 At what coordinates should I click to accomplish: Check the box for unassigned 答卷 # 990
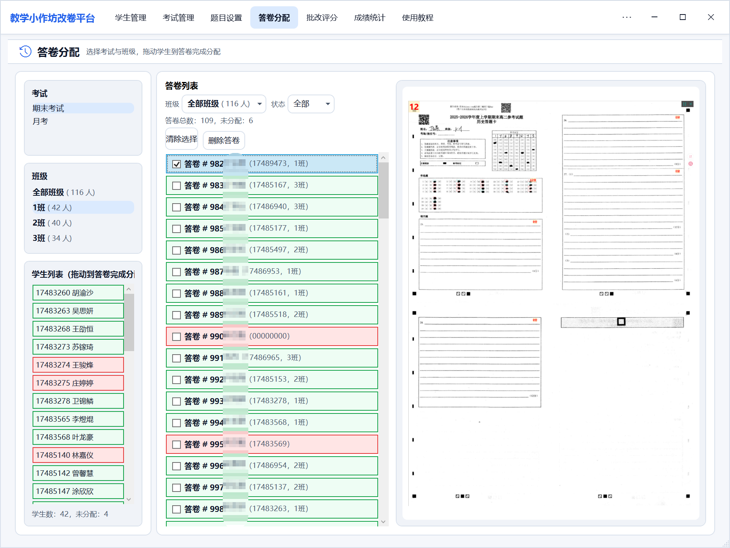click(177, 337)
